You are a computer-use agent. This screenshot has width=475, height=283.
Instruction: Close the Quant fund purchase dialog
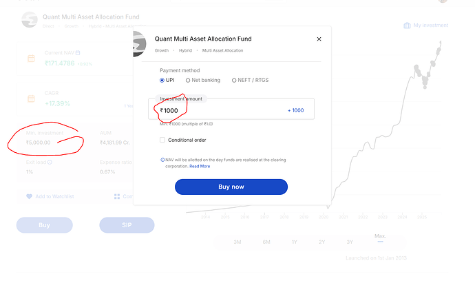(319, 39)
